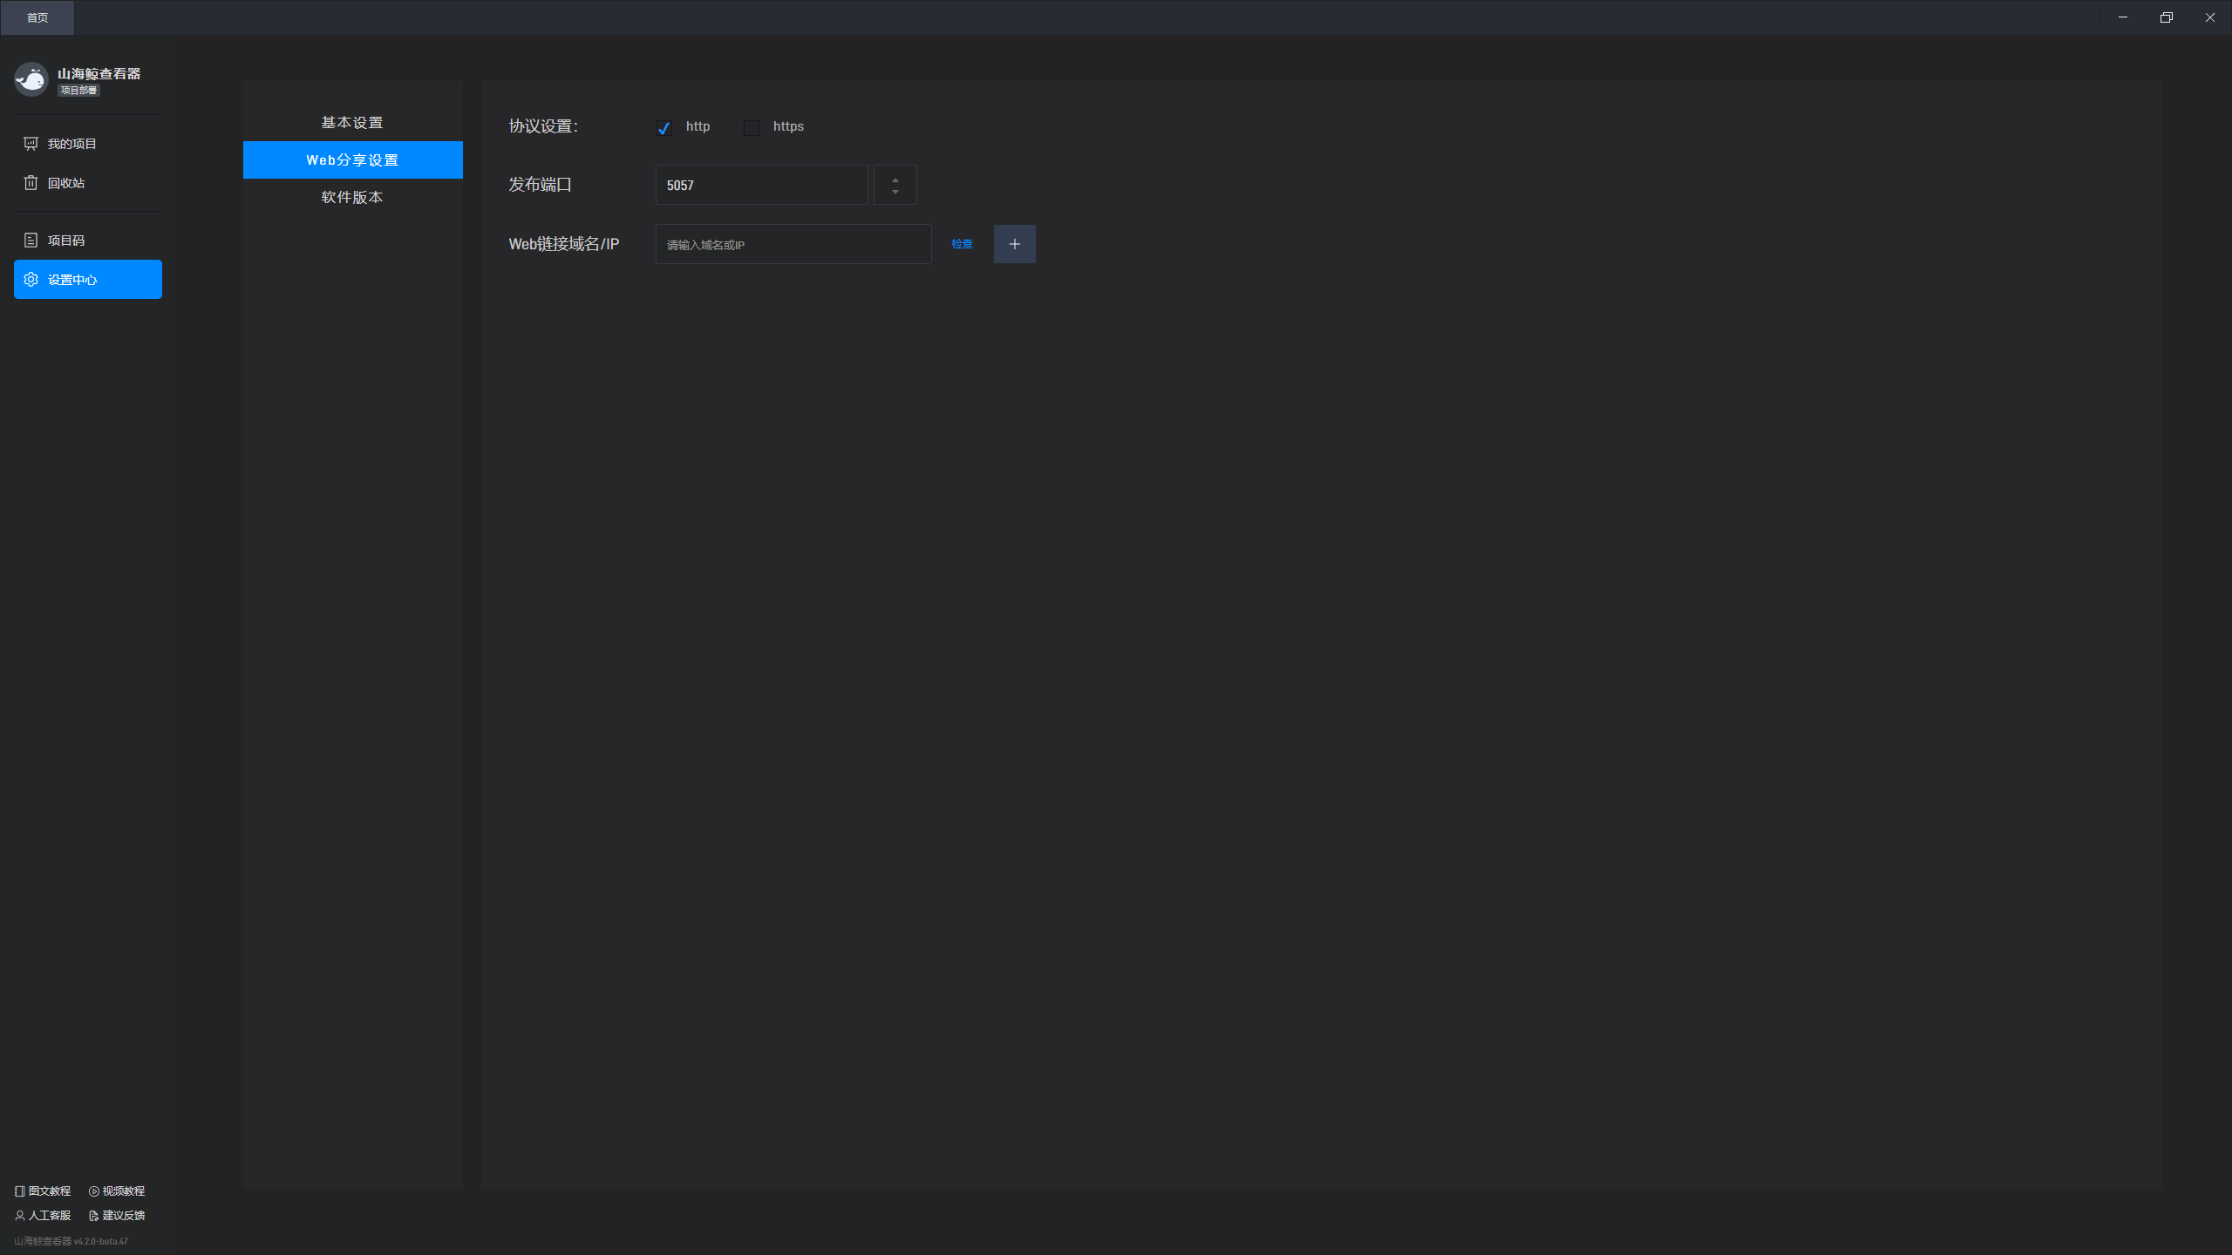Open My Projects via its presentation icon
The height and width of the screenshot is (1255, 2232).
[31, 144]
